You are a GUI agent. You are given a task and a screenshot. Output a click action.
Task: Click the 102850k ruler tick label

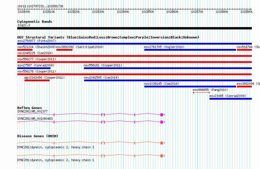pyautogui.click(x=148, y=12)
